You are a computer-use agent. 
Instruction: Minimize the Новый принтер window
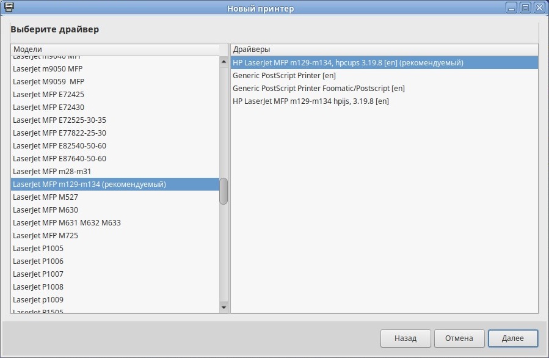512,8
